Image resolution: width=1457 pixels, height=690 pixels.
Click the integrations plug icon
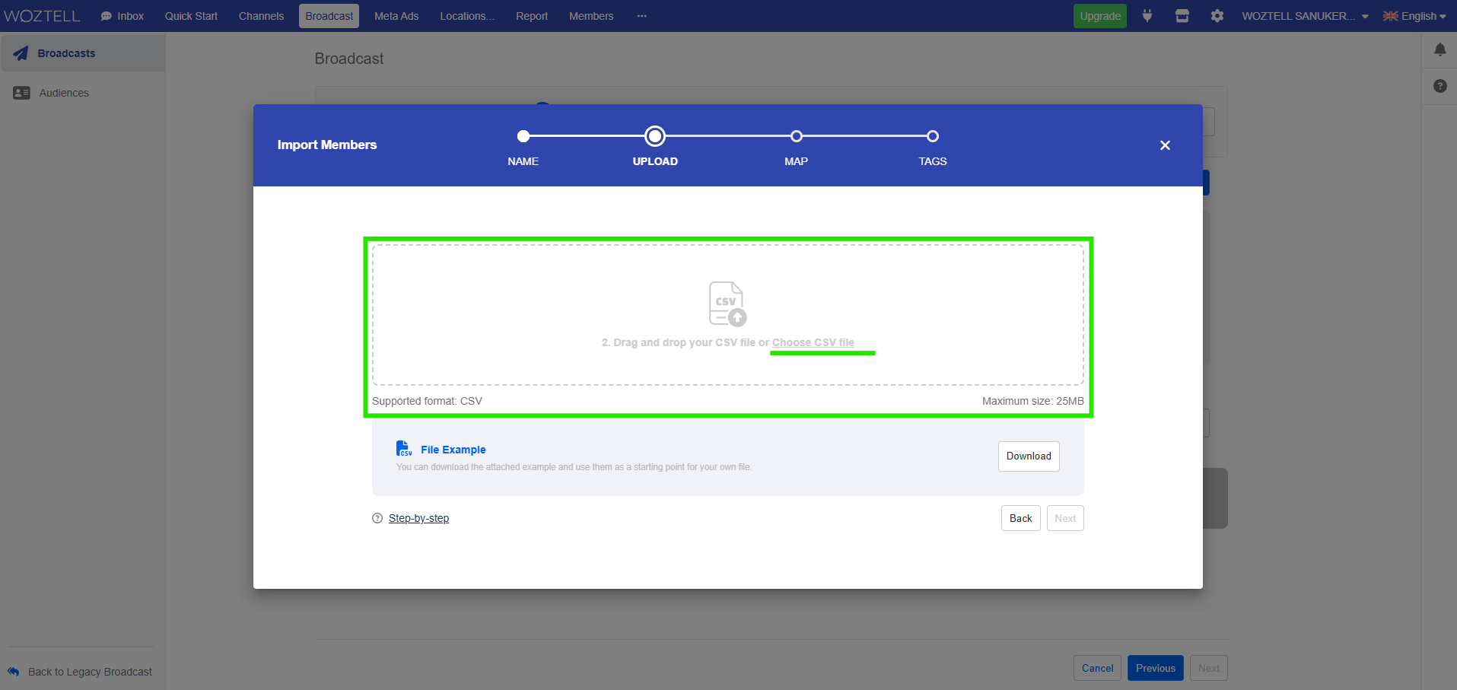click(x=1146, y=15)
